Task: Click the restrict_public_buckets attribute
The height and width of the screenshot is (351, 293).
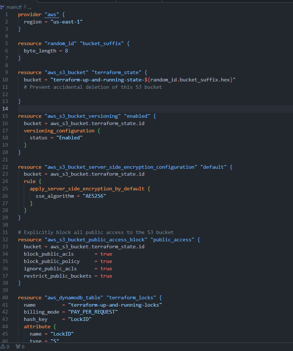Action: tap(58, 276)
